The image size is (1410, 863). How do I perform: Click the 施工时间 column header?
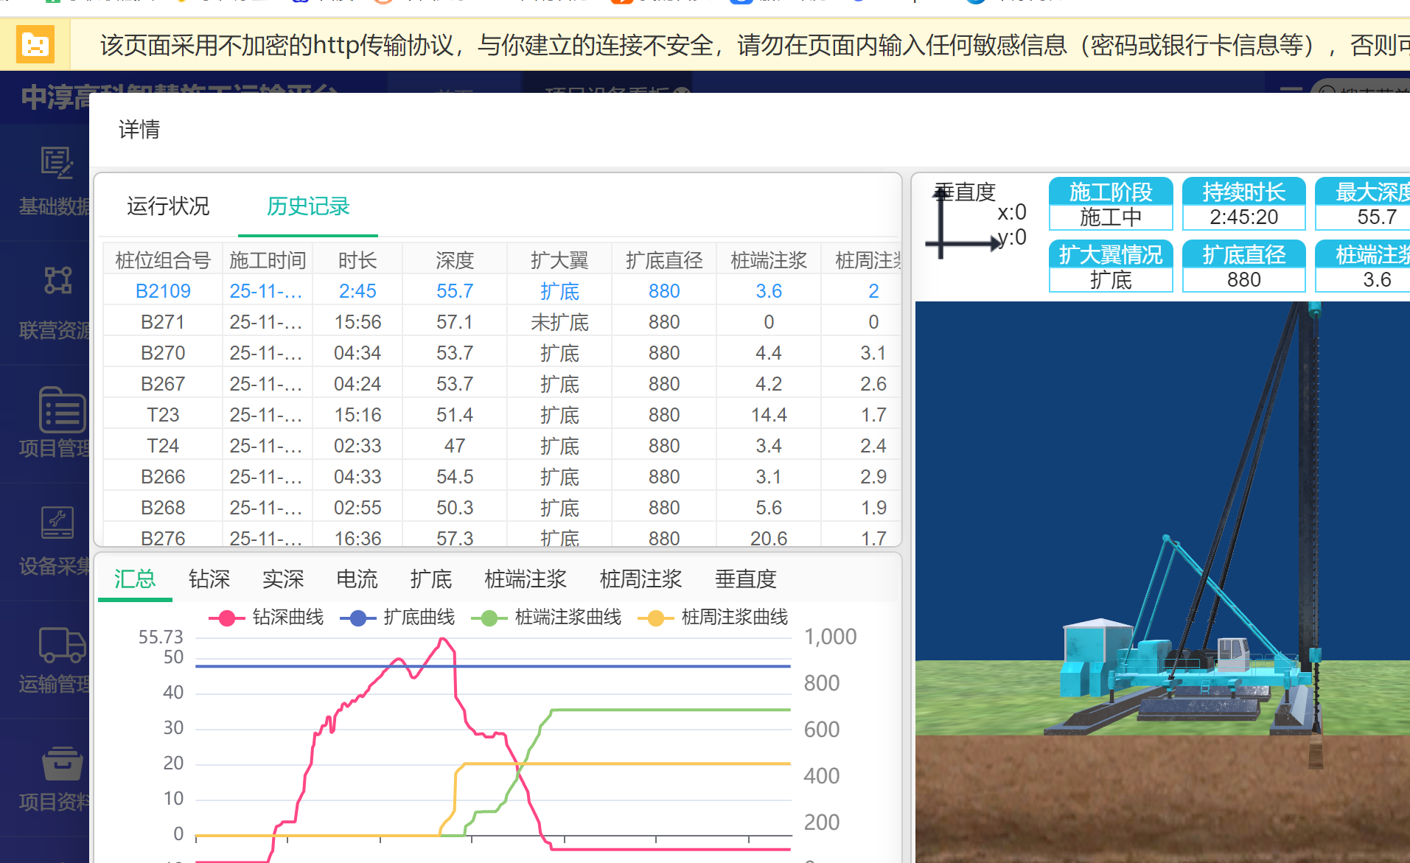267,260
